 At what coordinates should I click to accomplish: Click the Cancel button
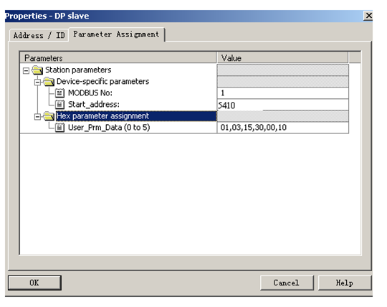tap(287, 283)
